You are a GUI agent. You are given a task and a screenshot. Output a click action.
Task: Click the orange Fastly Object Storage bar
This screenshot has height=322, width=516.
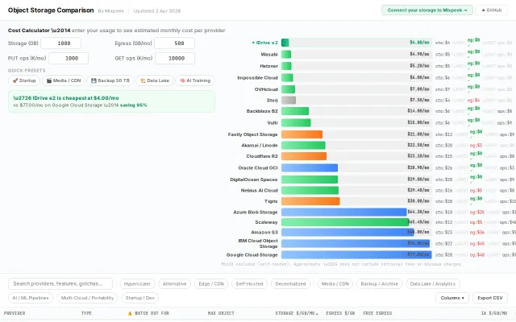302,134
